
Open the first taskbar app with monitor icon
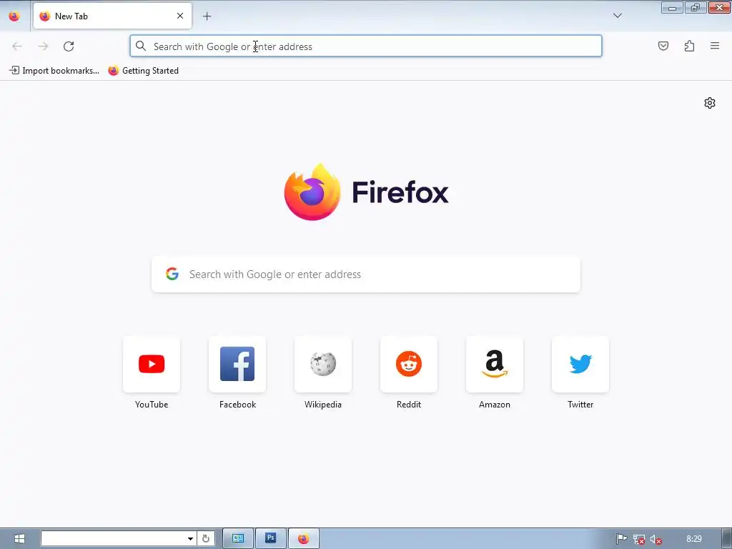coord(238,539)
